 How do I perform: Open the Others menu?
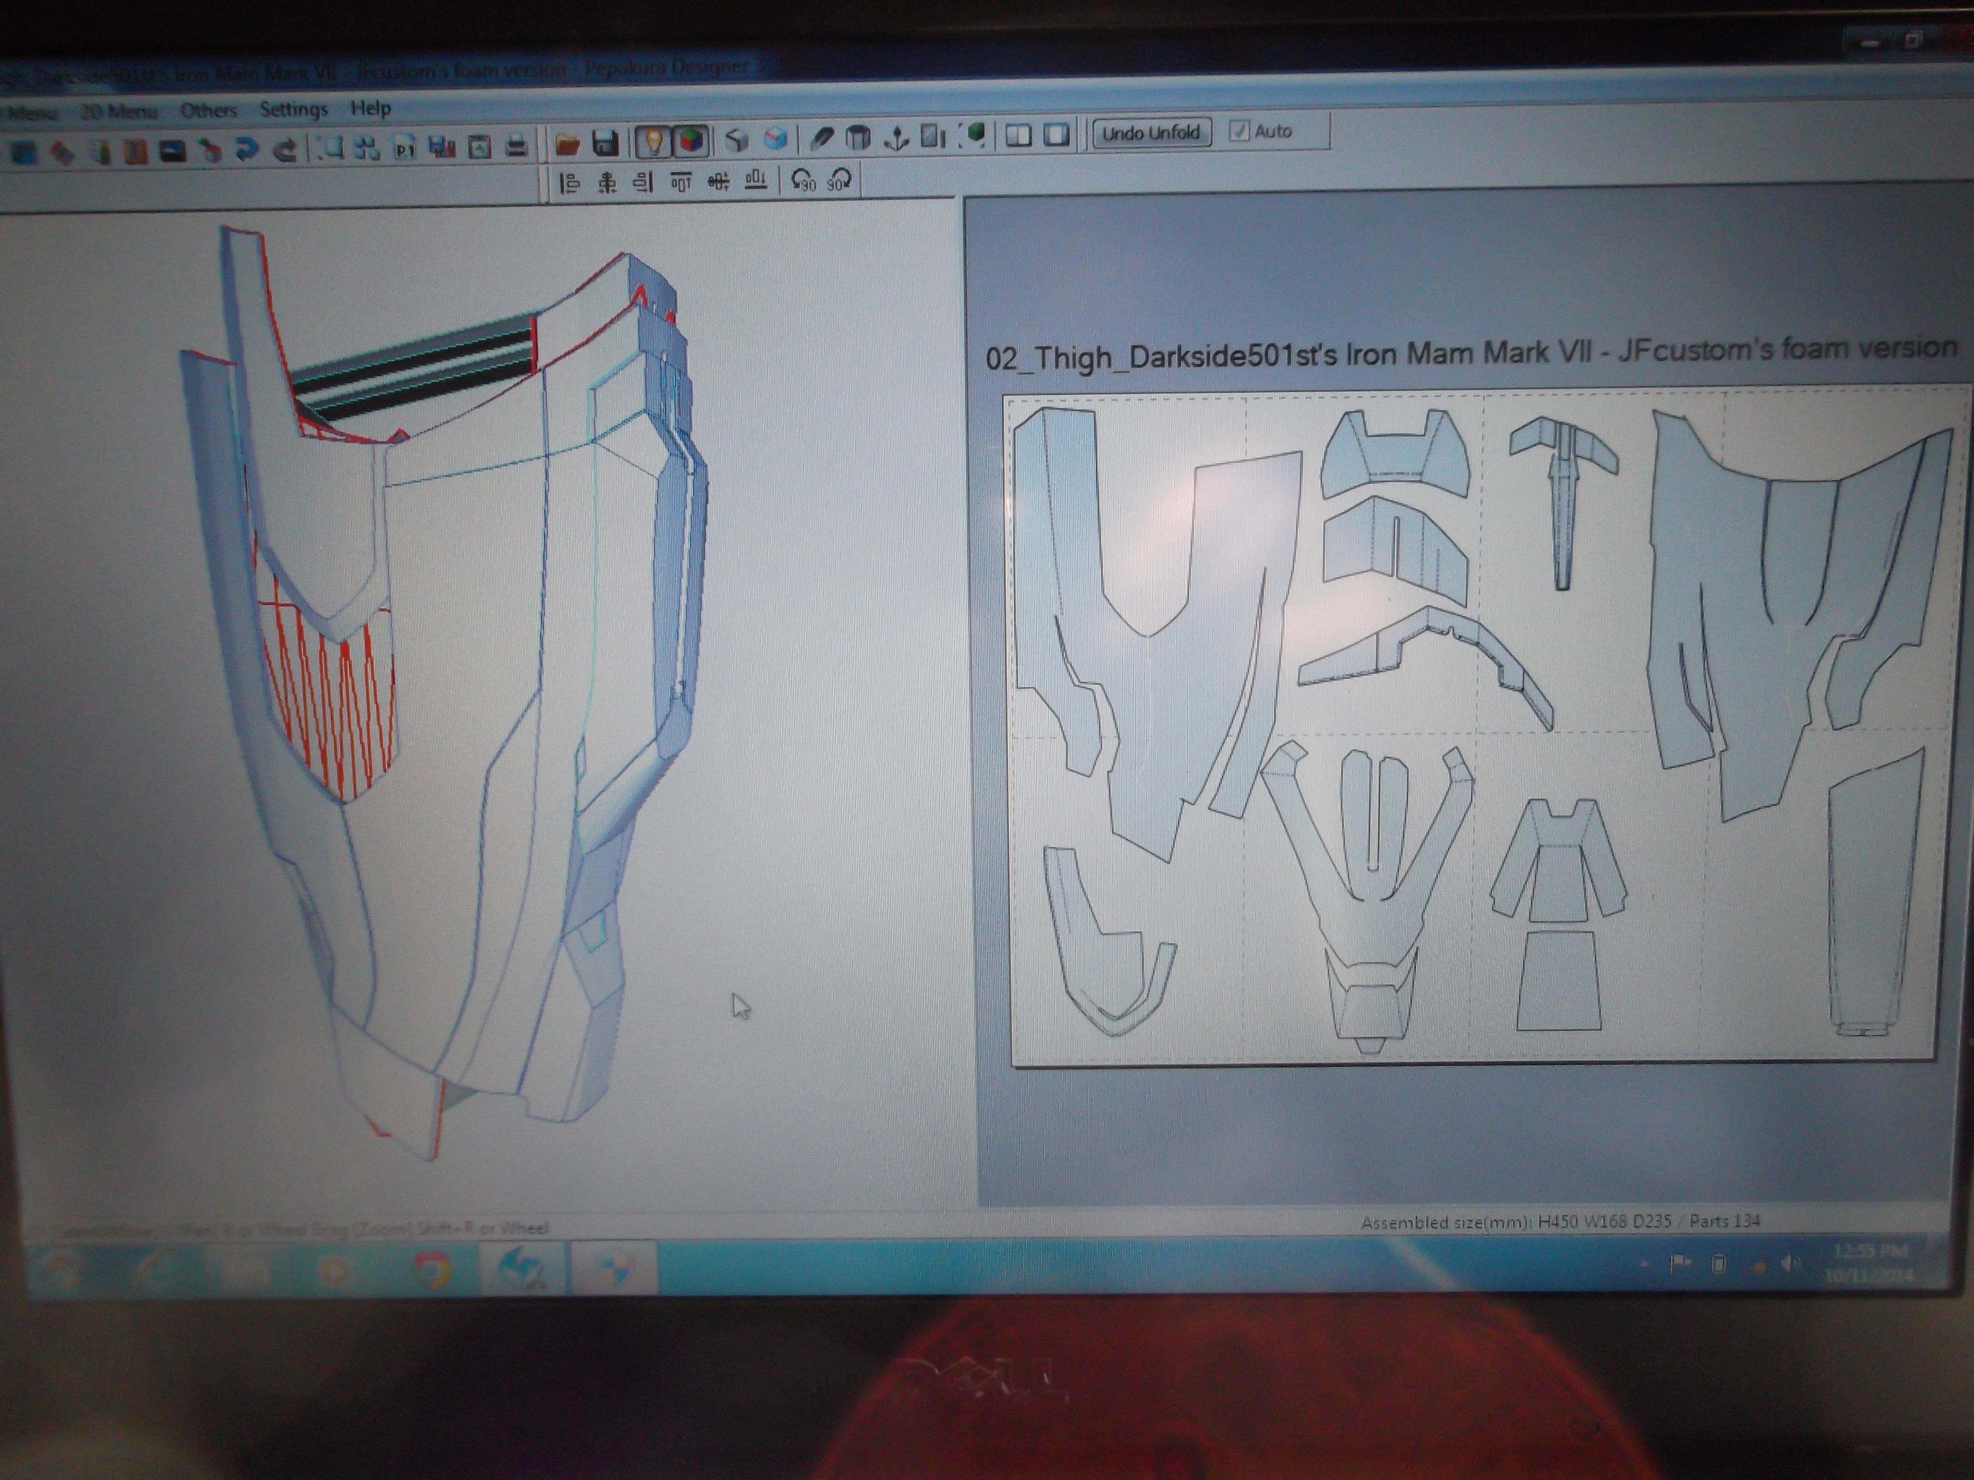(x=209, y=110)
